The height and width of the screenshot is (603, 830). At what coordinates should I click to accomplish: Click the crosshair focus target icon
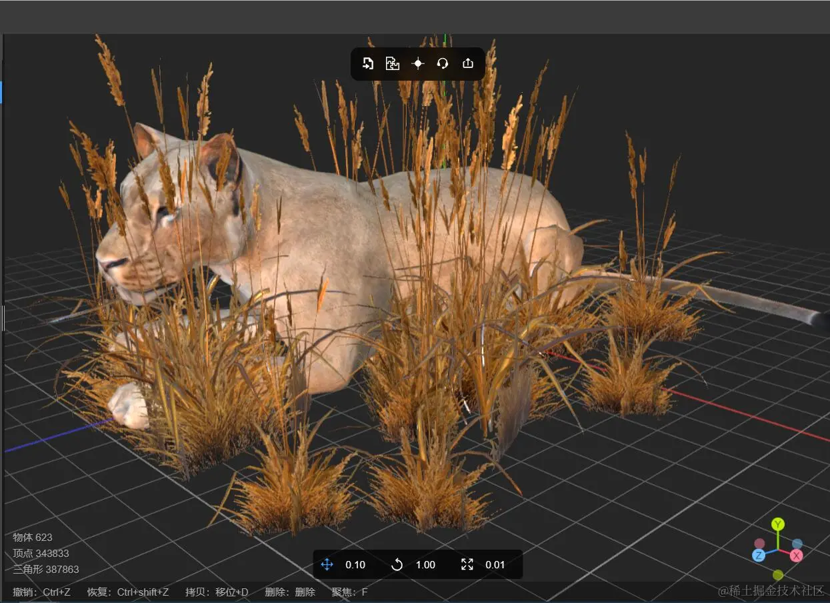tap(418, 63)
